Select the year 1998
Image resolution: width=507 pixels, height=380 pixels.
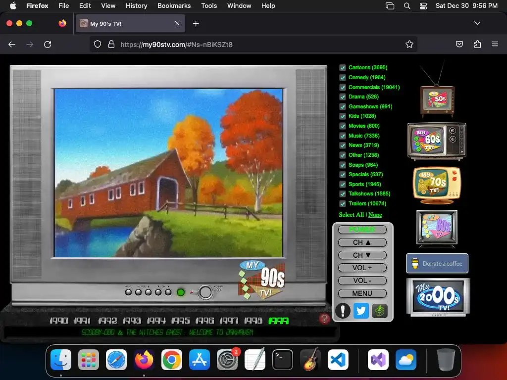(253, 321)
